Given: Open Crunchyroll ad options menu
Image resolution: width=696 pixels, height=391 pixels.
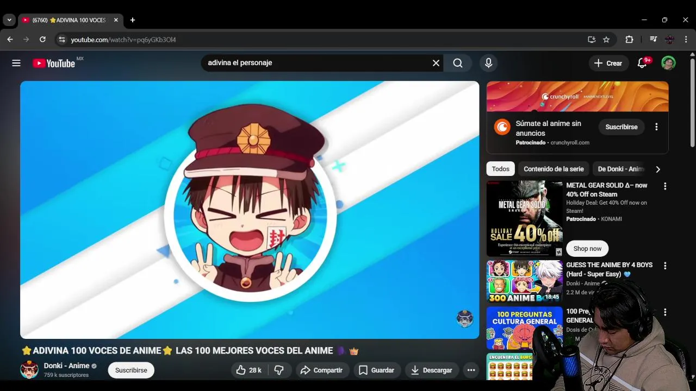Looking at the screenshot, I should [656, 127].
